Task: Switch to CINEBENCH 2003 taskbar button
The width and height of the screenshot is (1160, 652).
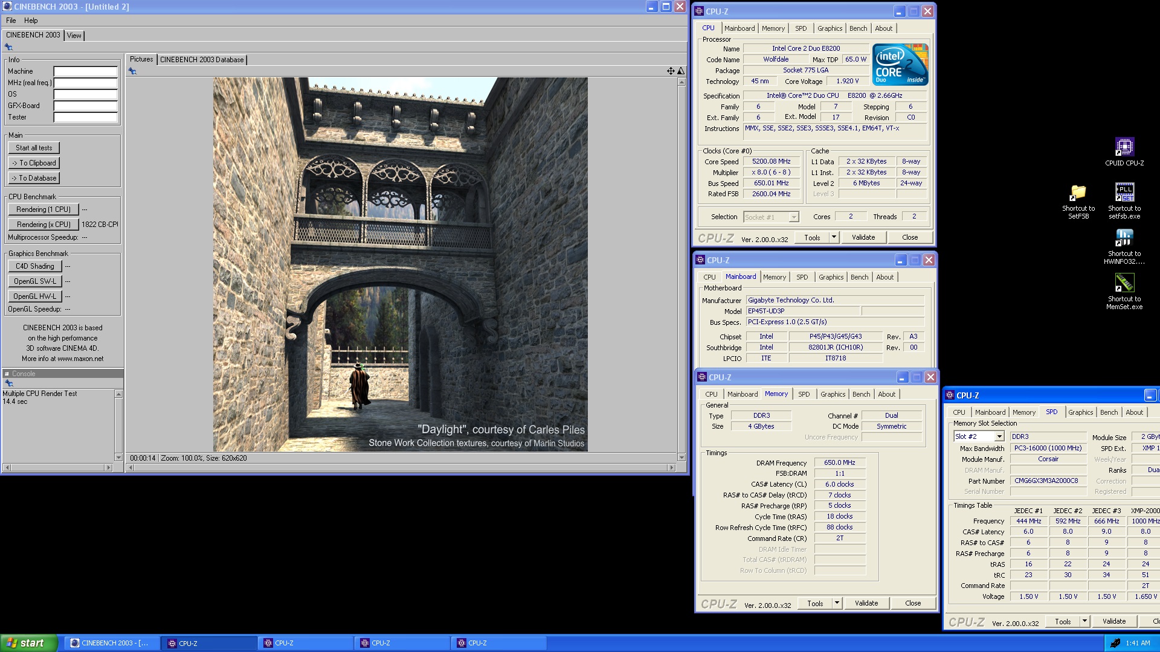Action: point(112,643)
